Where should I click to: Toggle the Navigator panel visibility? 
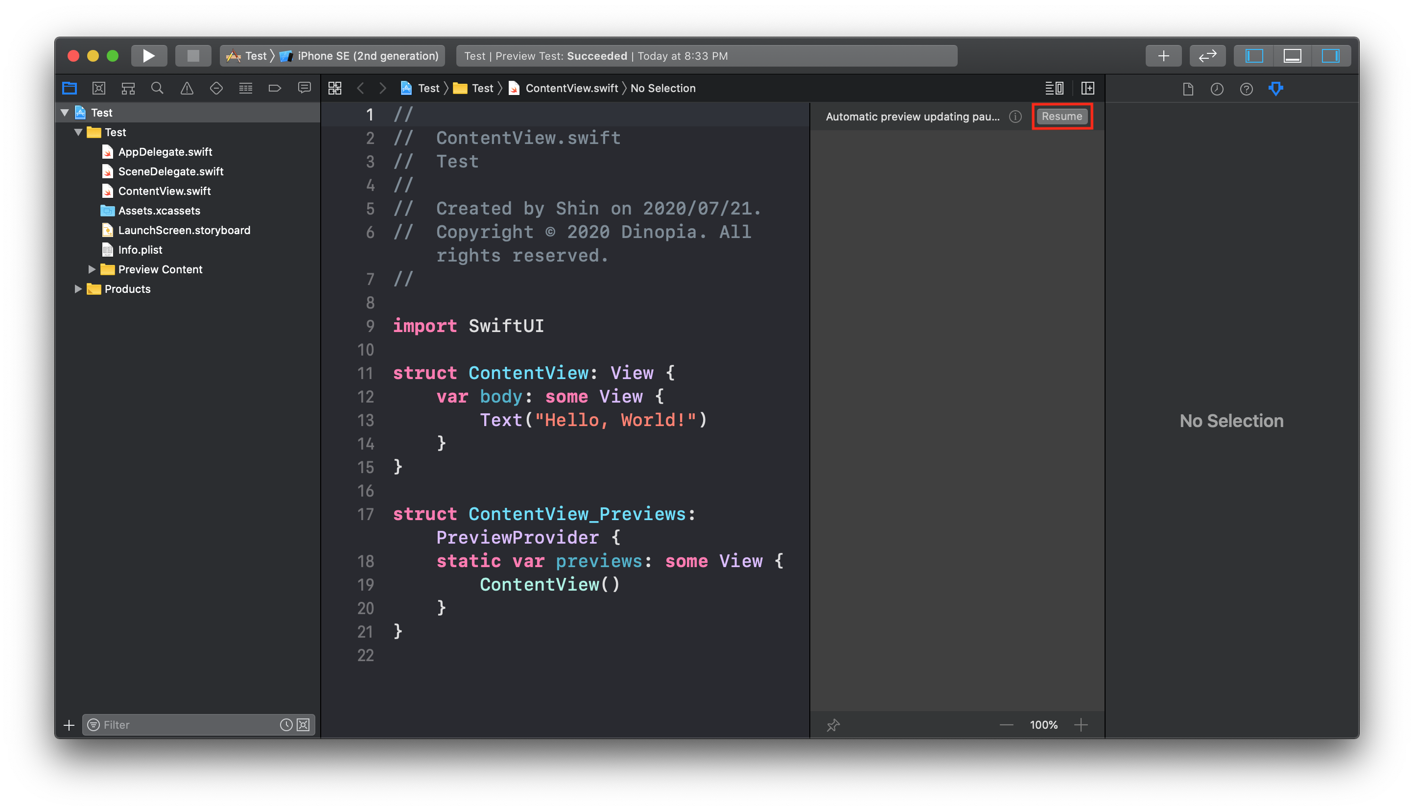click(1254, 56)
